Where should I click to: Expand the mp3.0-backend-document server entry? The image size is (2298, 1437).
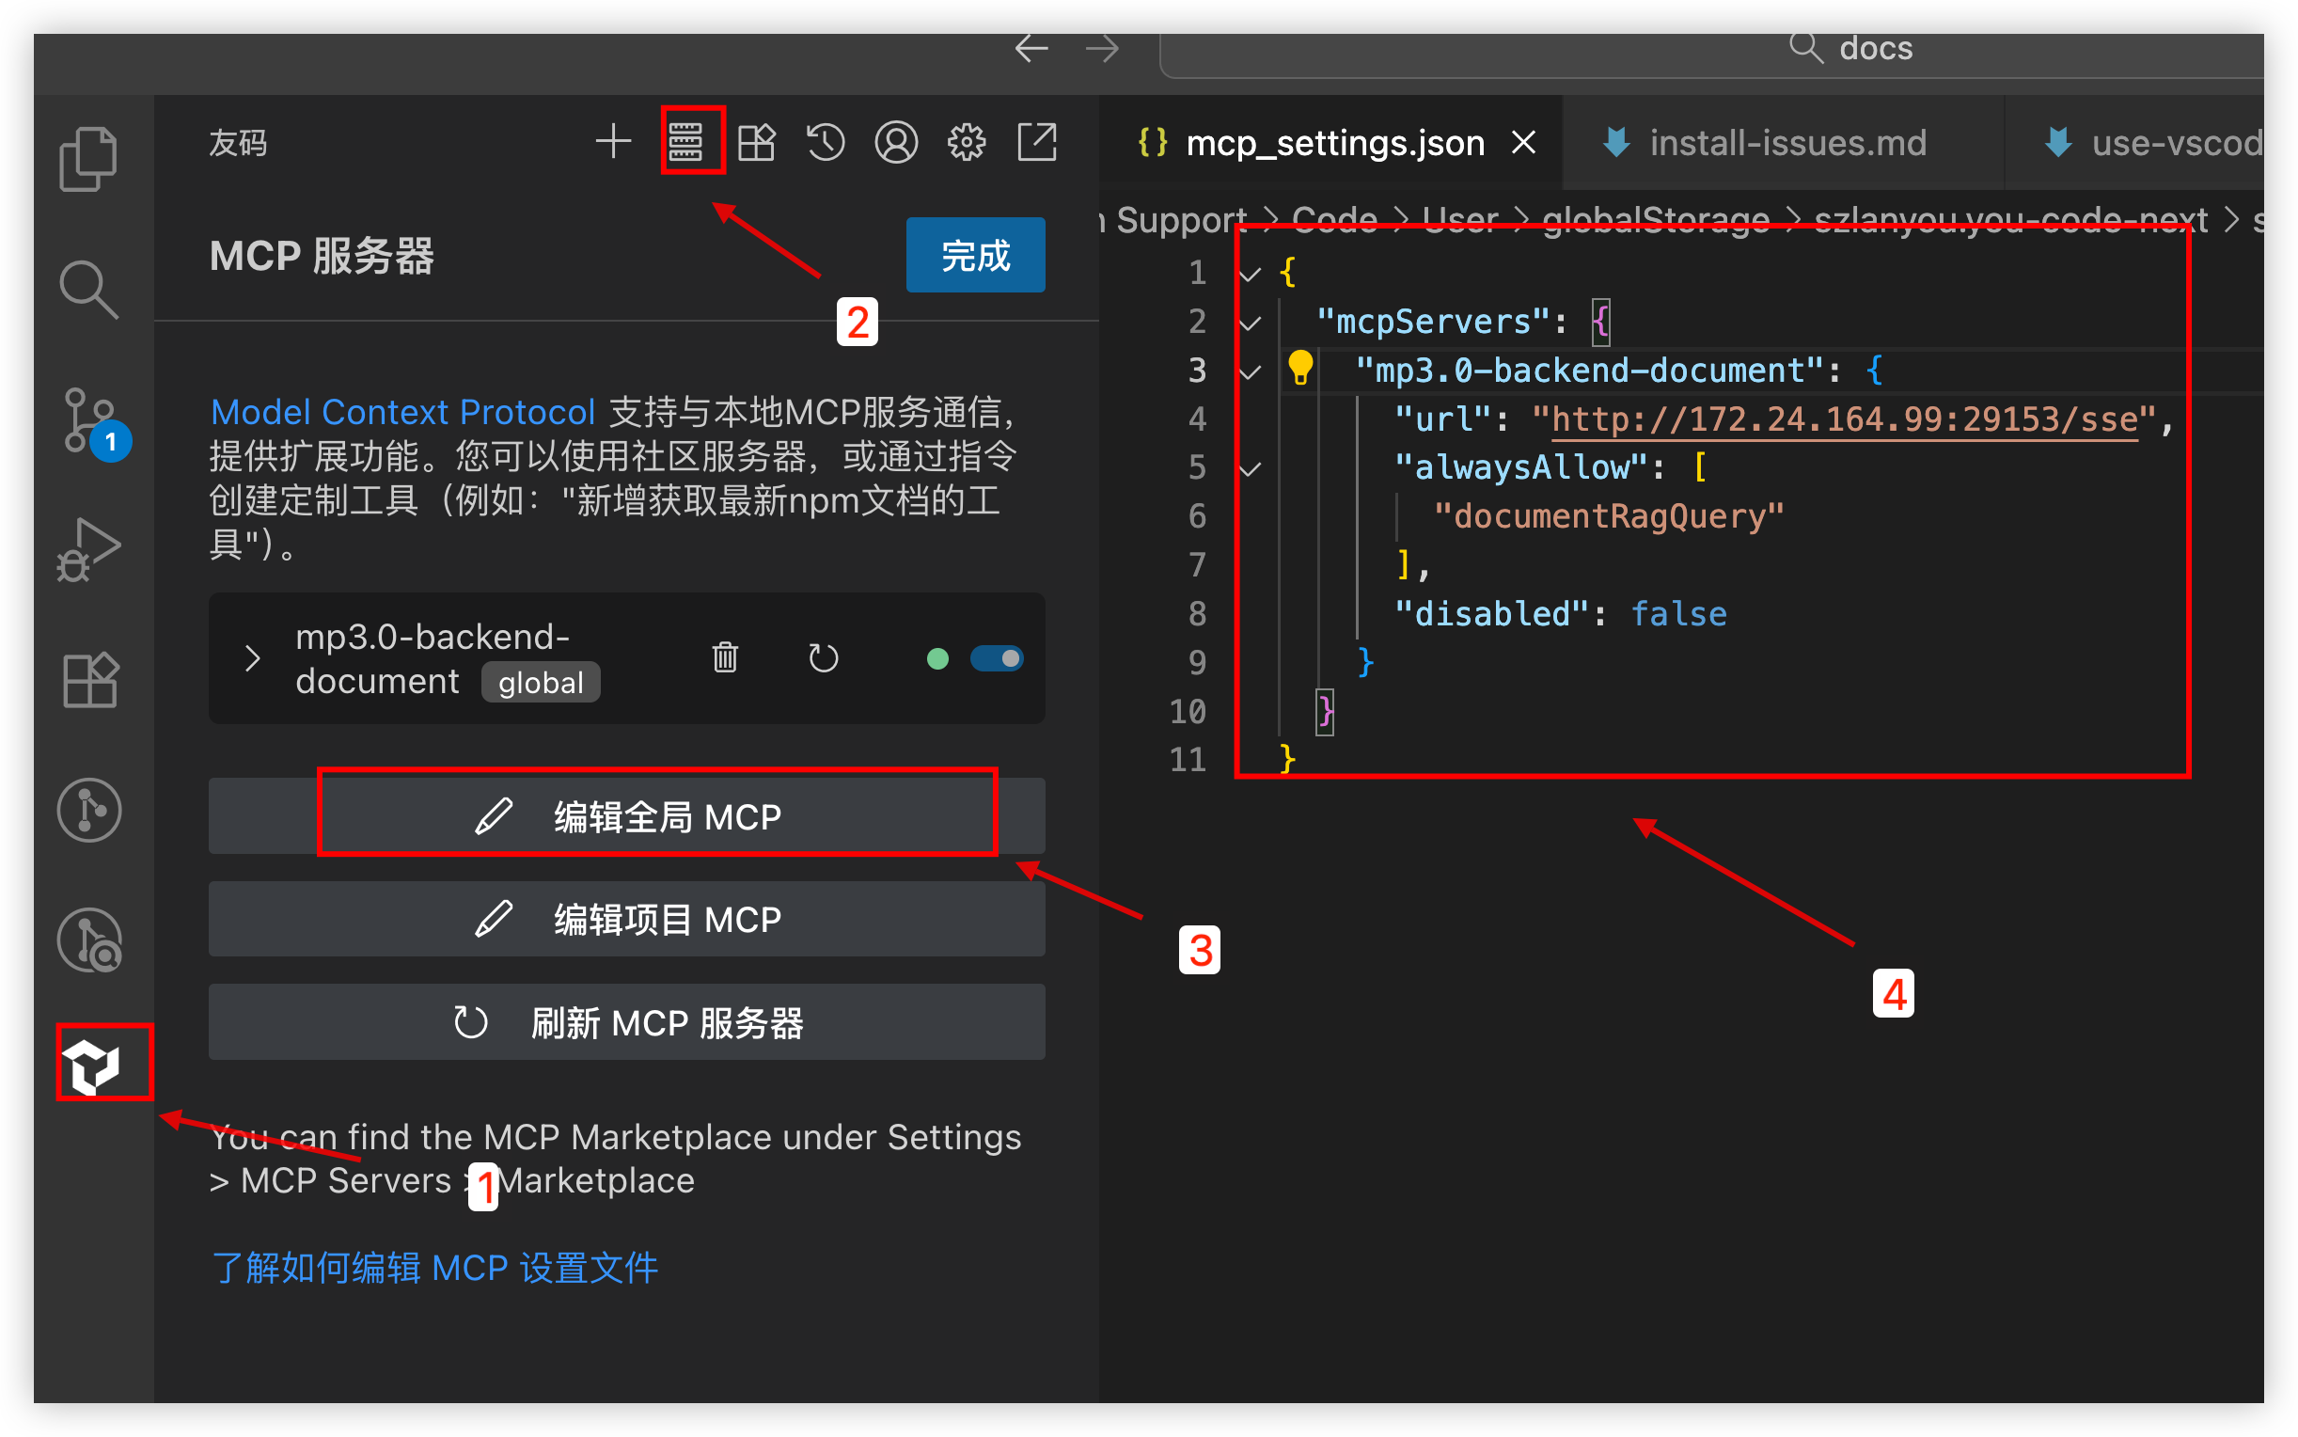[252, 657]
